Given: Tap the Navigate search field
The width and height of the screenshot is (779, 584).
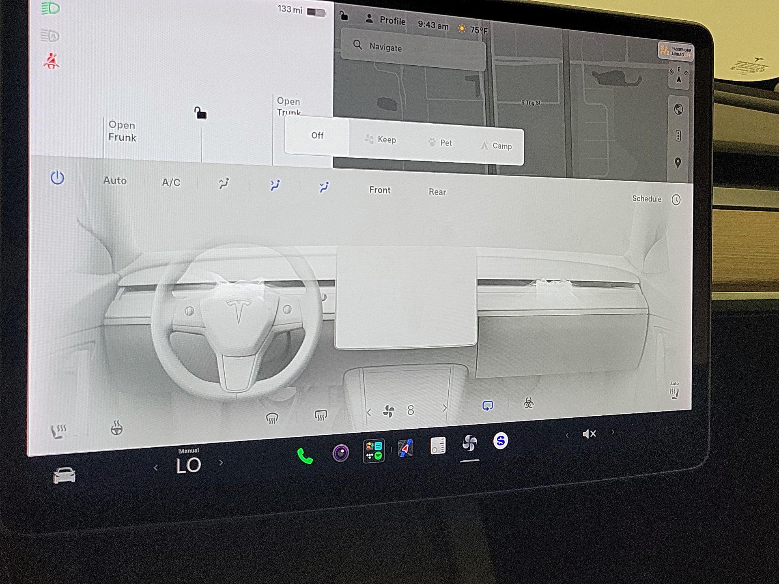Looking at the screenshot, I should point(413,49).
